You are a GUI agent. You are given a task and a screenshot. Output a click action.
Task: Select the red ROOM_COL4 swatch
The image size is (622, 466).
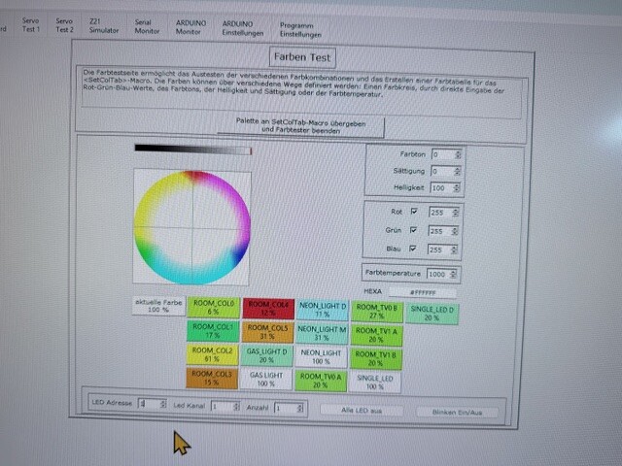267,308
